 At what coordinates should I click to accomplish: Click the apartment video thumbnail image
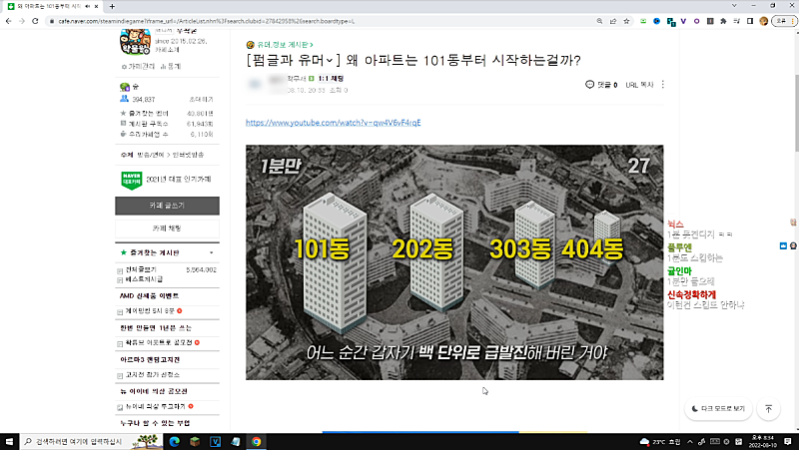[454, 262]
